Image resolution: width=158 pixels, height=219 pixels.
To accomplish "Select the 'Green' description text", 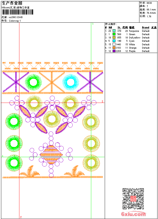I will pyautogui.click(x=132, y=34).
